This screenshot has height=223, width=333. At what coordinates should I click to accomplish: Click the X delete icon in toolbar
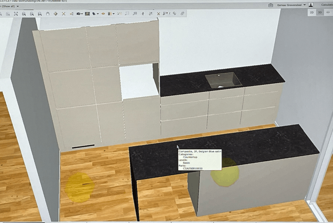[159, 14]
